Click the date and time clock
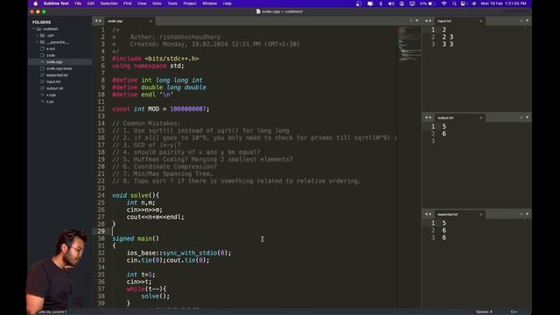The image size is (560, 315). coord(503,3)
